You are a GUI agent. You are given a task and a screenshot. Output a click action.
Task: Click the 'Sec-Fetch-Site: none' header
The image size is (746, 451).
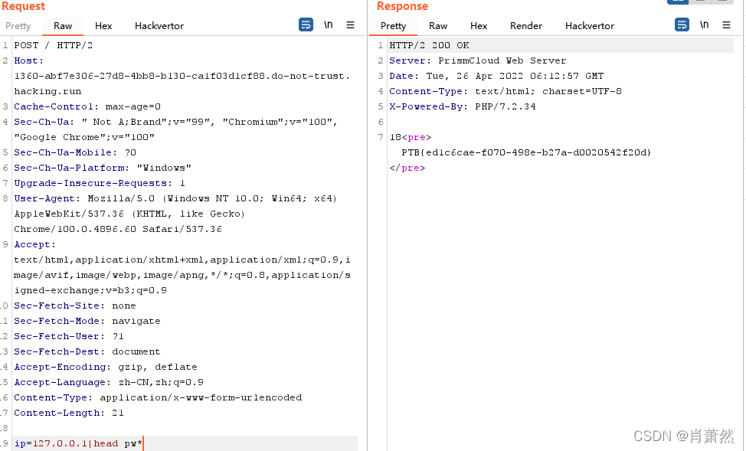[75, 306]
